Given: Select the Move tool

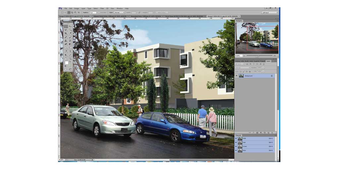Looking at the screenshot, I should [71, 26].
